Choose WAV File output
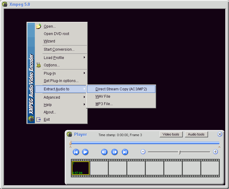The width and height of the screenshot is (229, 189). tap(121, 96)
